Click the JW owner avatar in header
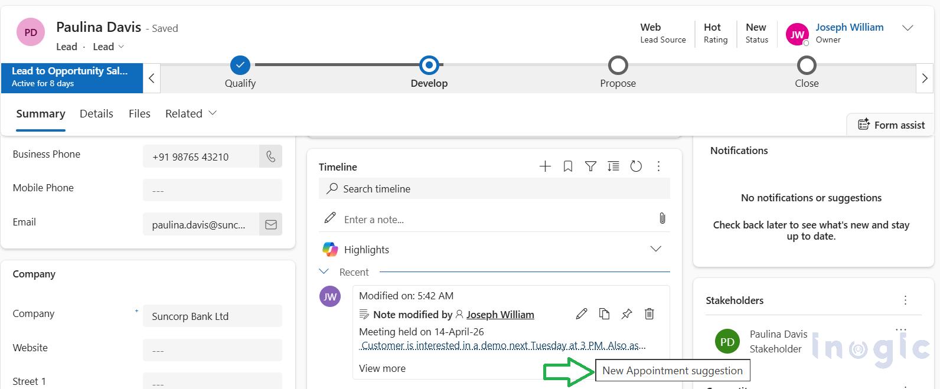Image resolution: width=940 pixels, height=389 pixels. pyautogui.click(x=797, y=34)
